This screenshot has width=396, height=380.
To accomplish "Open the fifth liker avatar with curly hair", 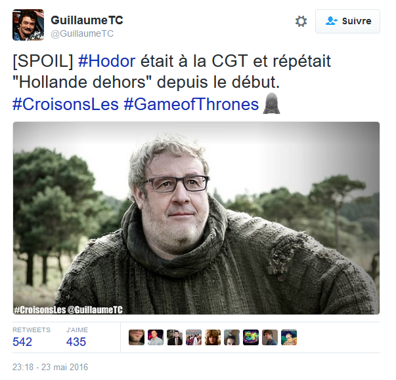I will (213, 337).
